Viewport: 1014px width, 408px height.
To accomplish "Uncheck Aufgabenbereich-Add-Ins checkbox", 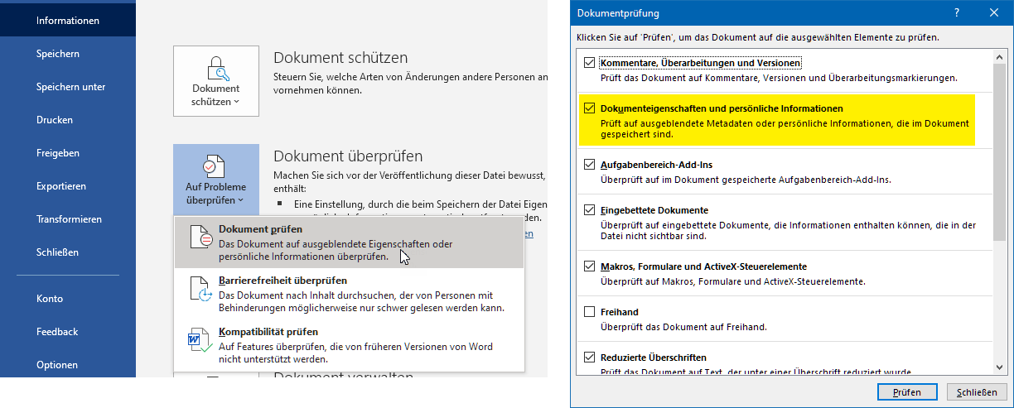I will pyautogui.click(x=589, y=165).
